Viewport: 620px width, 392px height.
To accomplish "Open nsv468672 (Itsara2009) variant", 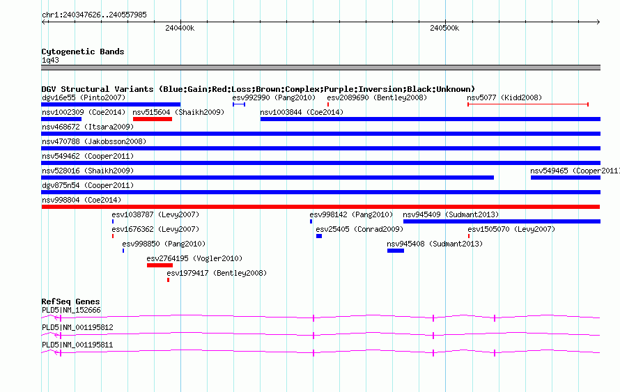I will (x=88, y=127).
